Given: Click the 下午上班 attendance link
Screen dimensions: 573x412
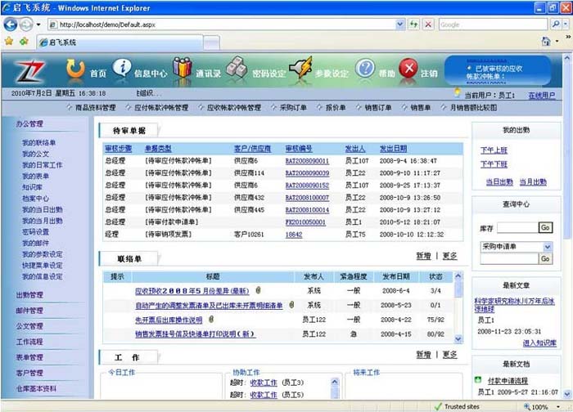Looking at the screenshot, I should [x=494, y=150].
